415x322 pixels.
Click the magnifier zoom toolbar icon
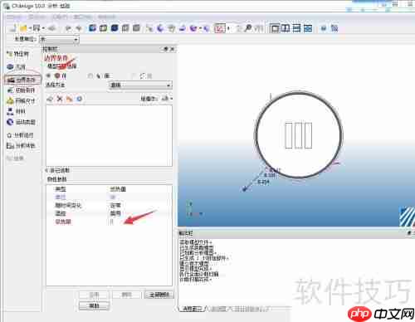tap(248, 28)
